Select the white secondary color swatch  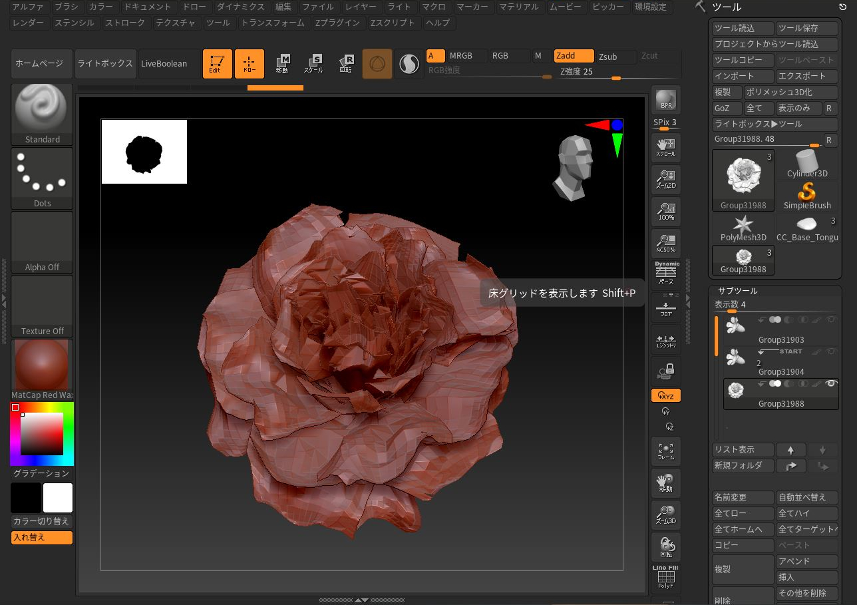pos(58,498)
